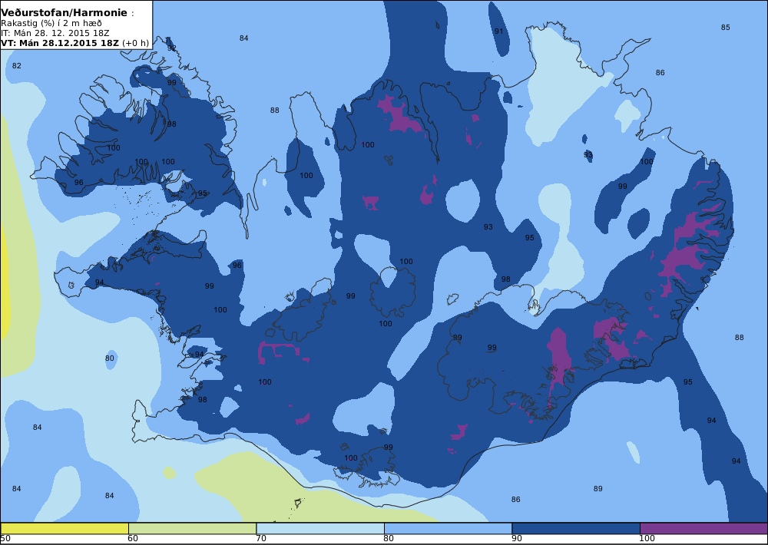Image resolution: width=768 pixels, height=545 pixels.
Task: Click the 'IT: Mán 28. 12. 2015 18Z' line
Action: 55,33
